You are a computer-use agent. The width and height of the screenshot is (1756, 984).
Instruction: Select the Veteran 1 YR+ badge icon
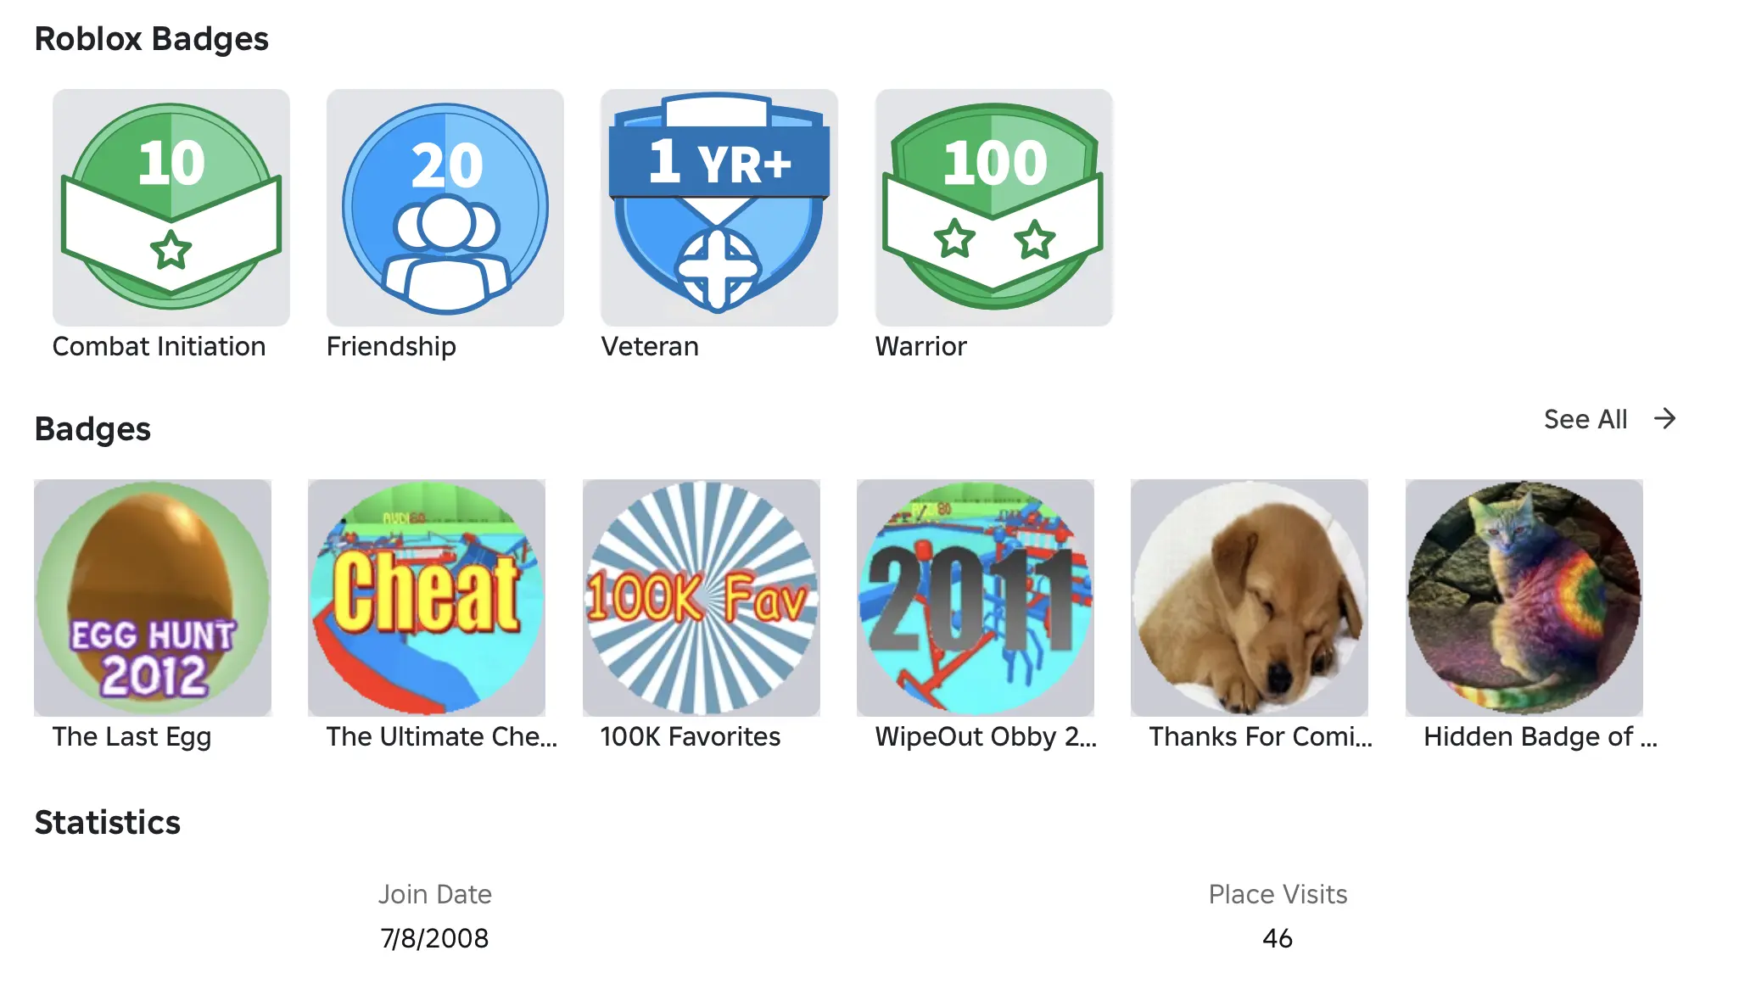[719, 207]
